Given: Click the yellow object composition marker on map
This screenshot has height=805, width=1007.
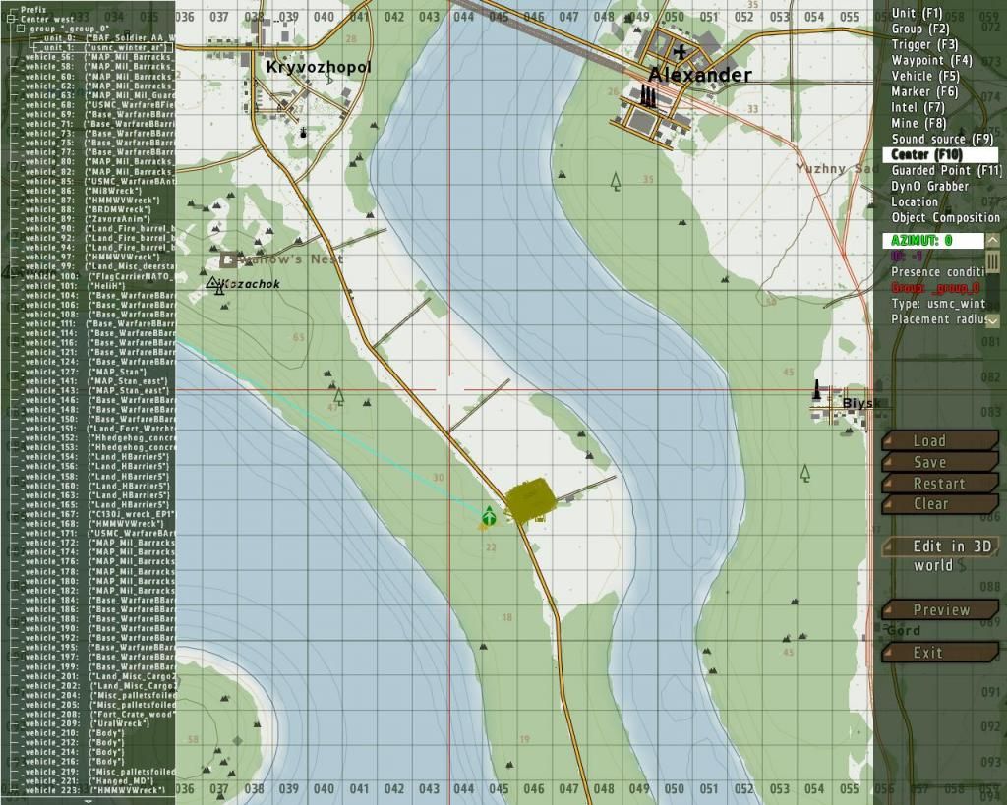Looking at the screenshot, I should 529,498.
